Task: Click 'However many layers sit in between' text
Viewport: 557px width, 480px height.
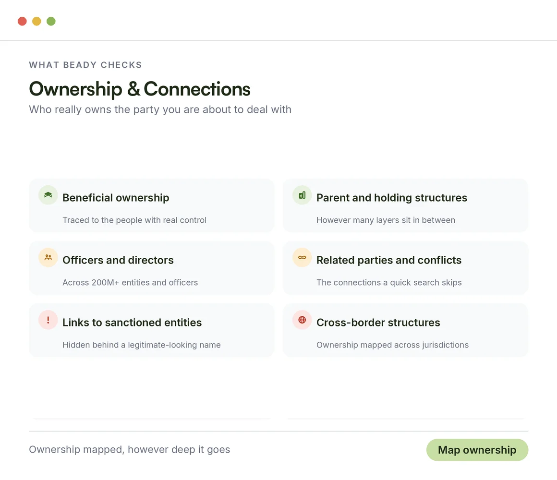Action: [x=386, y=220]
